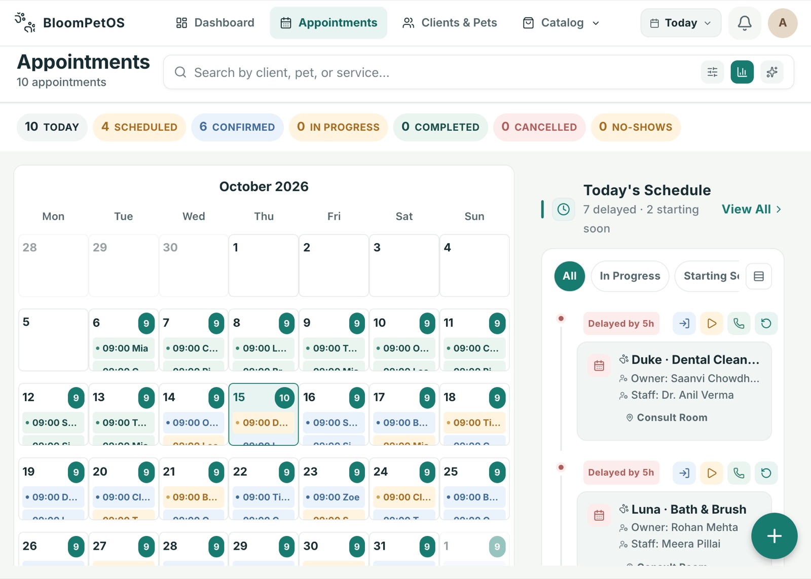Click the clock icon beside Today's Schedule
Screen dimensions: 811x579
563,209
